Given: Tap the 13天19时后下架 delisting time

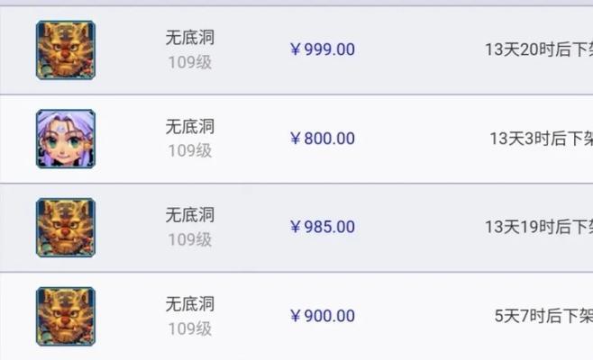Looking at the screenshot, I should 539,227.
